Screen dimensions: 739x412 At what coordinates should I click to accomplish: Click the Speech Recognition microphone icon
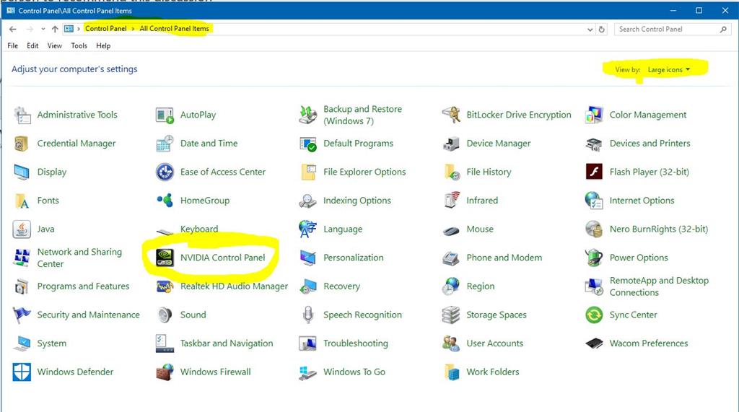(x=307, y=315)
